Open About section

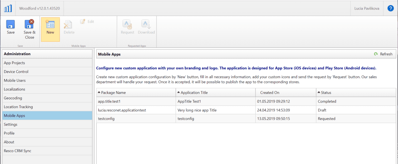[47, 142]
